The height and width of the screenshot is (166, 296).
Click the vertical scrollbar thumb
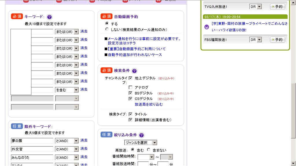[x=293, y=111]
